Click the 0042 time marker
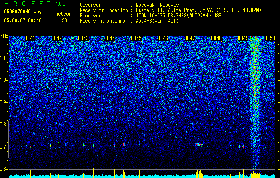Screen dimensions: 280x178 [x=57, y=38]
